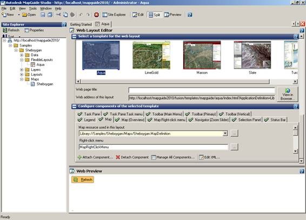Open the View menu
Screen dimensions: 306x220
(x=22, y=9)
